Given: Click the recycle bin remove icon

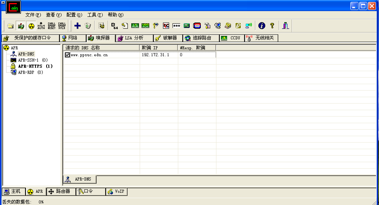Looking at the screenshot, I should (x=88, y=26).
